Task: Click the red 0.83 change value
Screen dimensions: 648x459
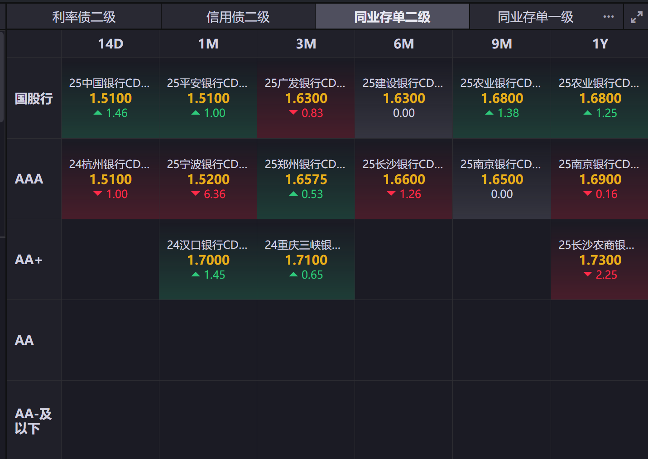Action: click(312, 113)
